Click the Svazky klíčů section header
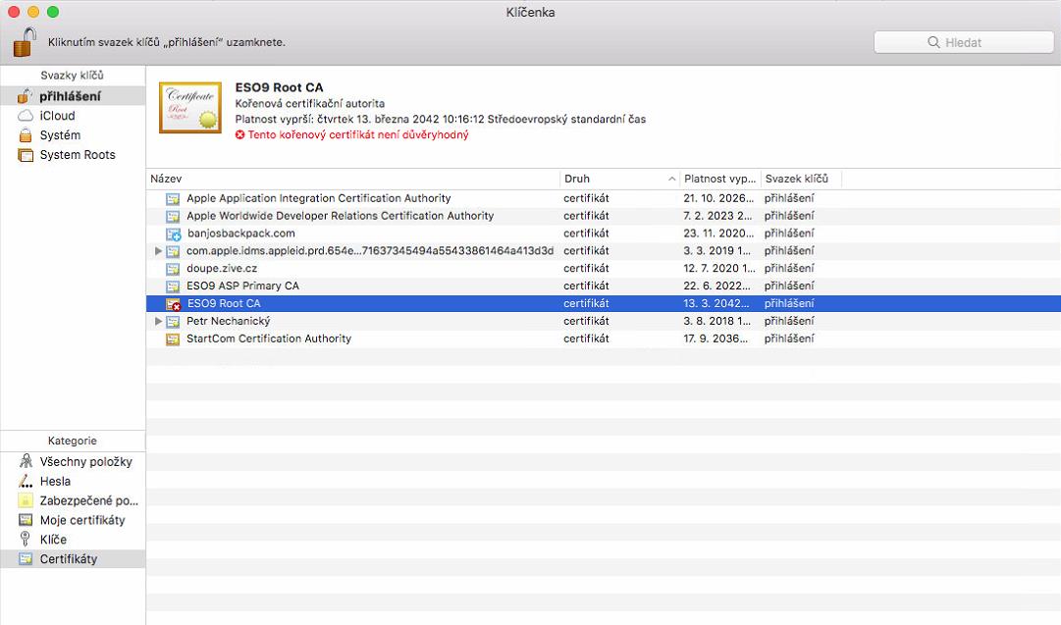The height and width of the screenshot is (625, 1061). click(x=72, y=76)
